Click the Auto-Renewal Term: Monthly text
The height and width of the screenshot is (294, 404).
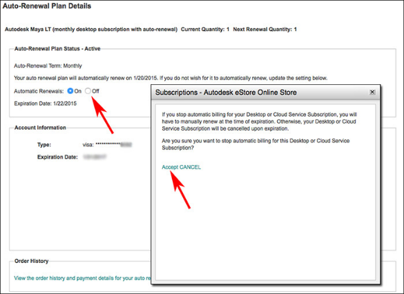pyautogui.click(x=48, y=66)
